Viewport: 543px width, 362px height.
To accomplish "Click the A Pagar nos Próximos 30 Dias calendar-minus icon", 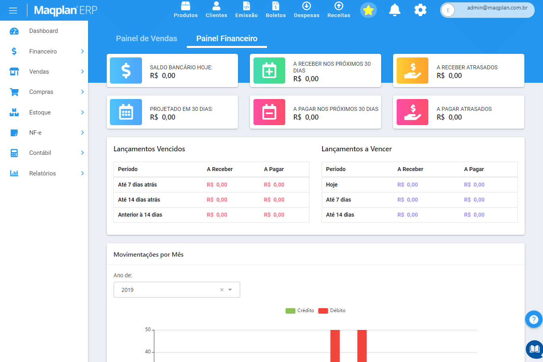I will [269, 112].
